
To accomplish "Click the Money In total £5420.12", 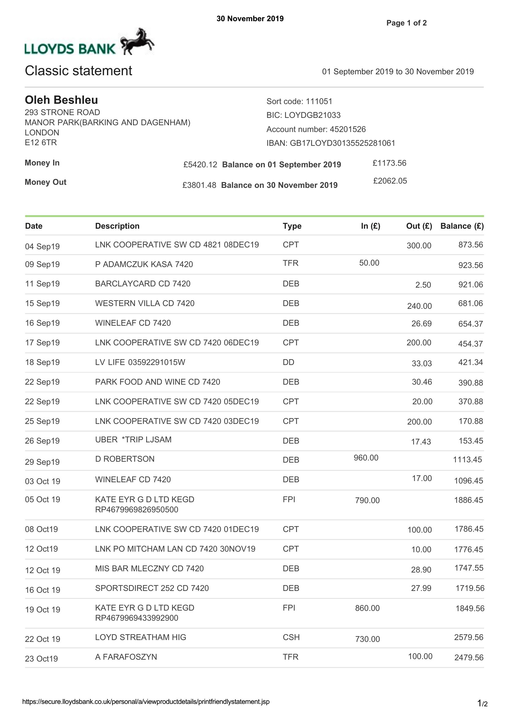I will pos(200,165).
